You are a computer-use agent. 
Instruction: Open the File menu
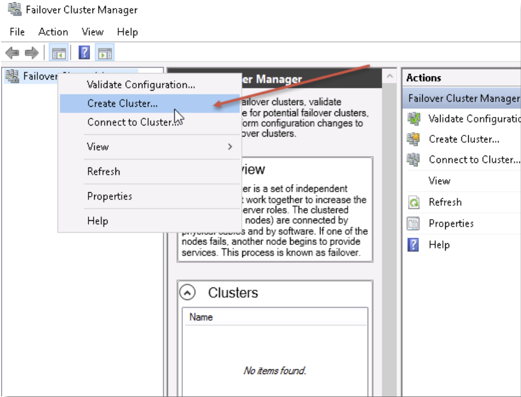point(17,32)
